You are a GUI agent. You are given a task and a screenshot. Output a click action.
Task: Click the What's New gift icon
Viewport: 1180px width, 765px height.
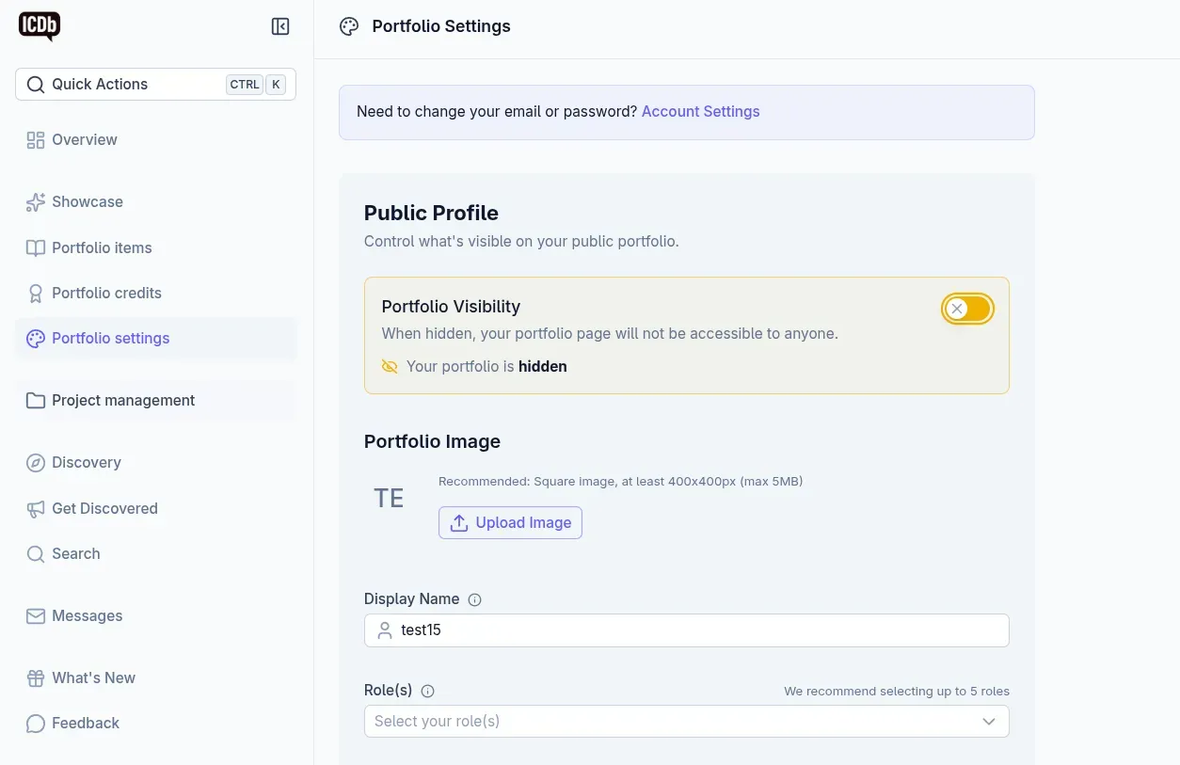pos(35,677)
